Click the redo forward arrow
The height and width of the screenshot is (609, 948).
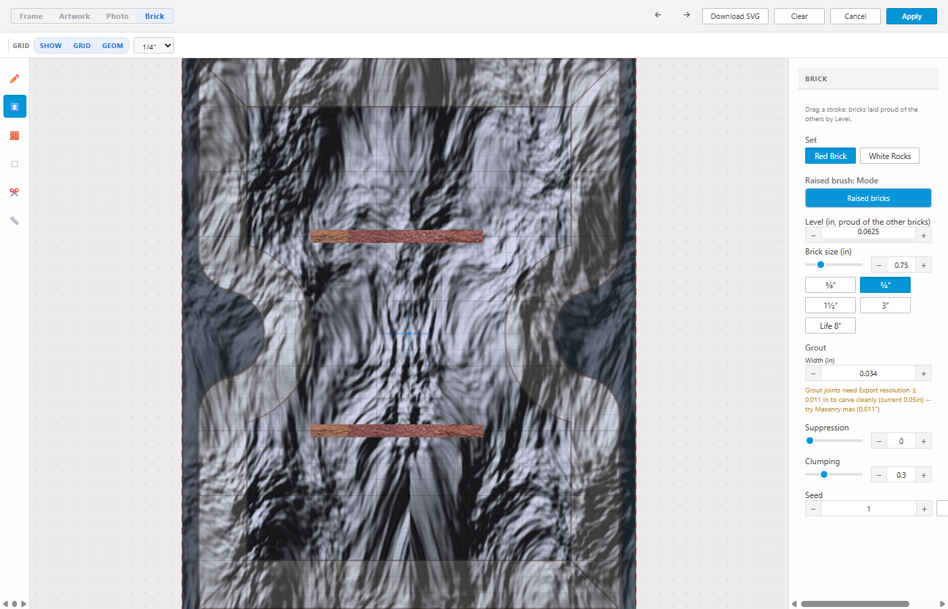click(x=687, y=15)
